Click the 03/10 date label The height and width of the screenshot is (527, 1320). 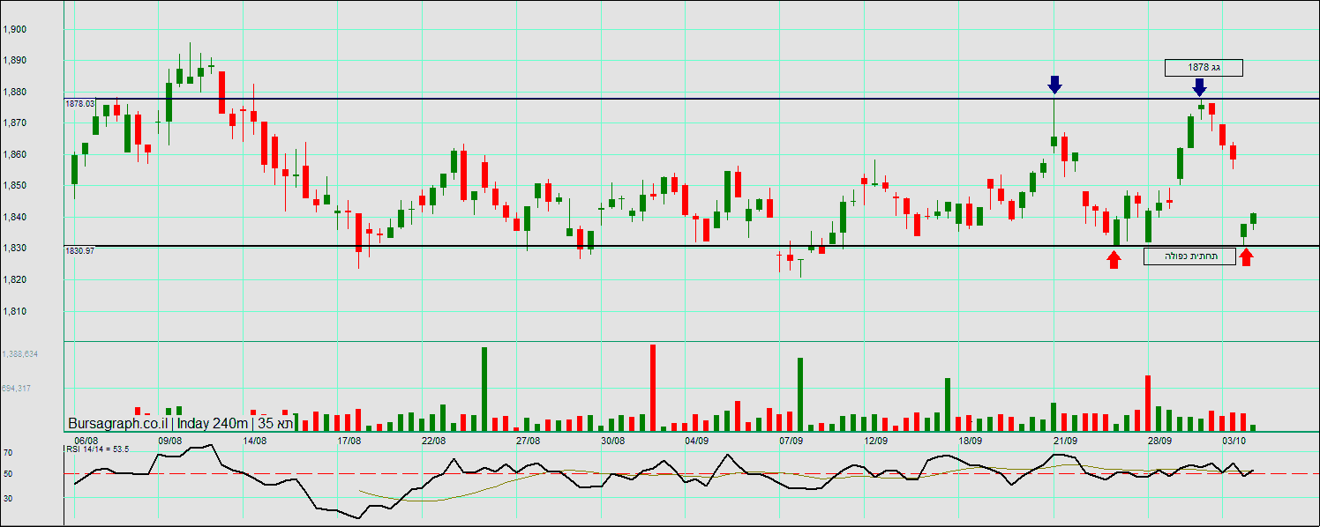[1234, 440]
